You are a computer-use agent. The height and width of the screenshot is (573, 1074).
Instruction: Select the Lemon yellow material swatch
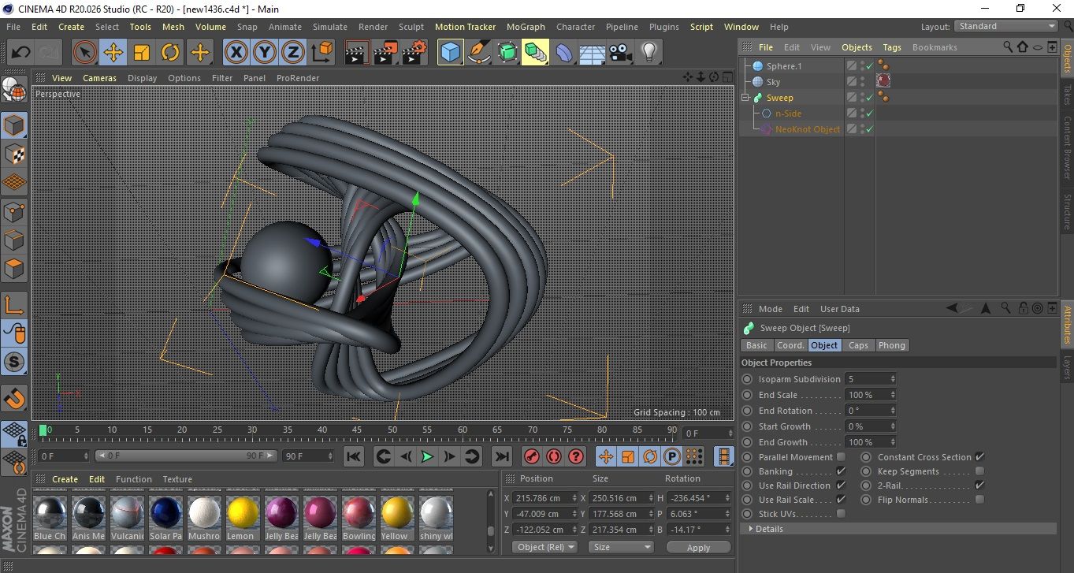pos(243,513)
